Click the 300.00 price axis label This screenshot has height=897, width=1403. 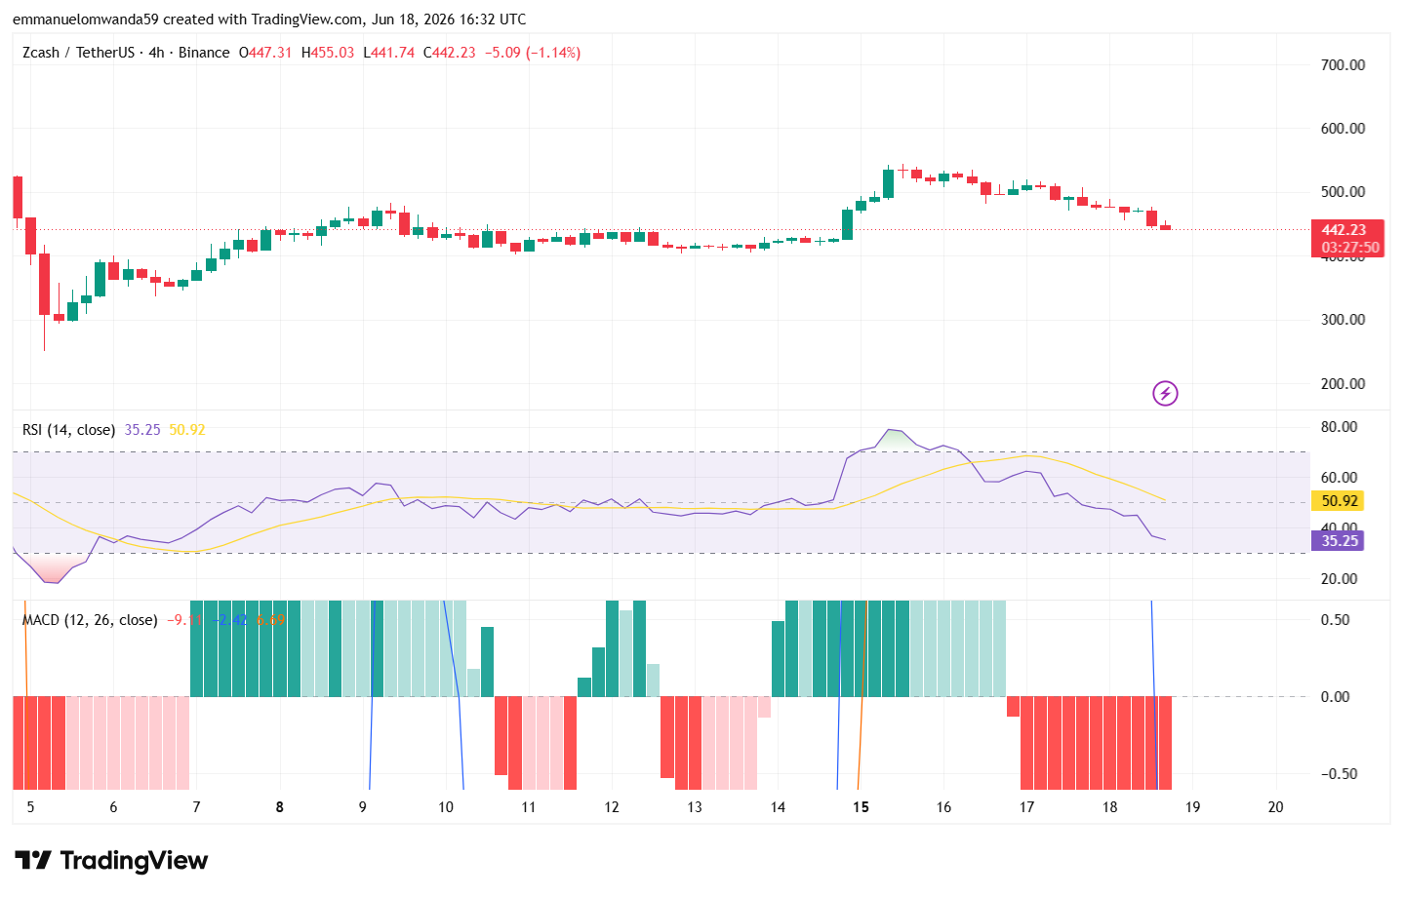coord(1343,320)
